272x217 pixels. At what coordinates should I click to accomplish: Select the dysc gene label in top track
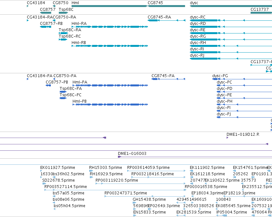click(x=194, y=3)
